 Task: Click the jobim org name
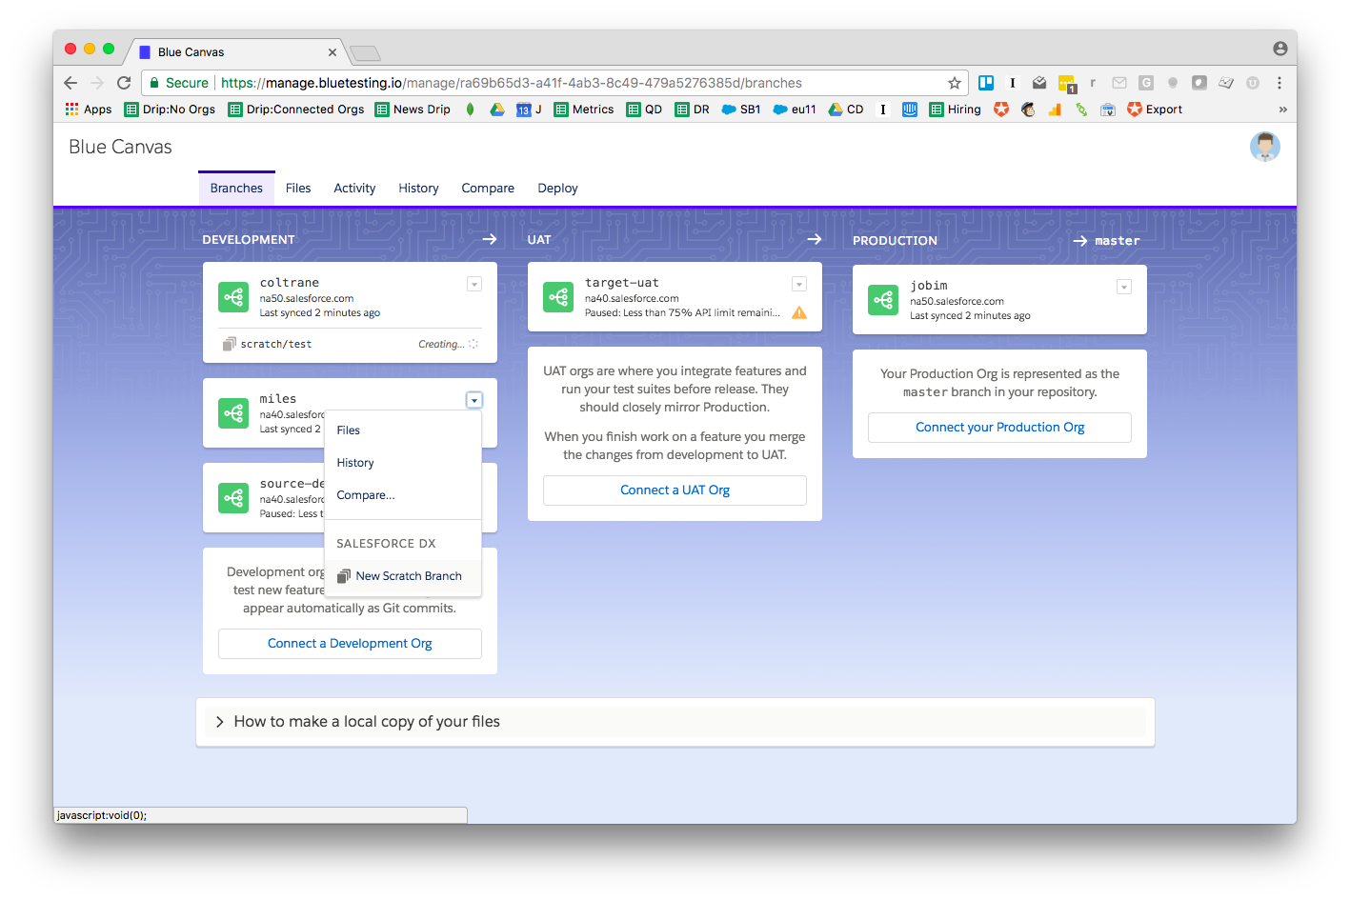(x=929, y=286)
